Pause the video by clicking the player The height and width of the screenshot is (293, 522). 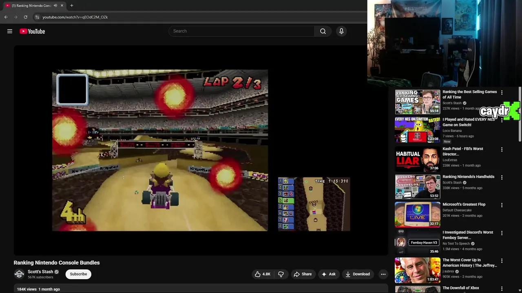point(201,150)
